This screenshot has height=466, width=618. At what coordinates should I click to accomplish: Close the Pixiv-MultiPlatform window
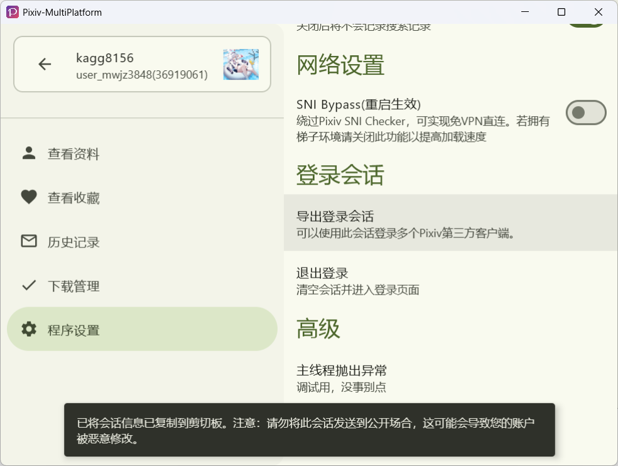(x=599, y=12)
